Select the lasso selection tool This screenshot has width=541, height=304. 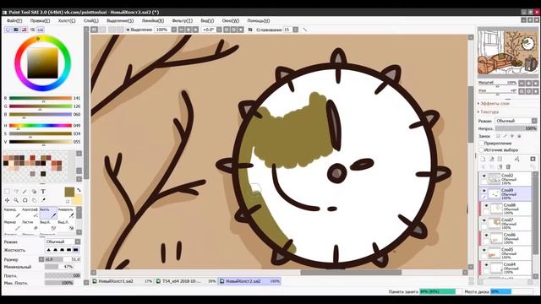(16, 192)
